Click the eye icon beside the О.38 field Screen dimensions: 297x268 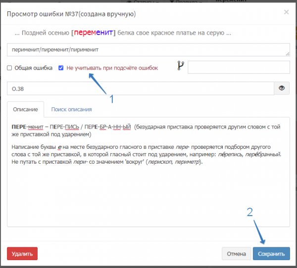point(282,88)
